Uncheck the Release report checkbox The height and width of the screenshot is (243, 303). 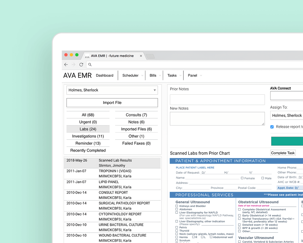272,127
